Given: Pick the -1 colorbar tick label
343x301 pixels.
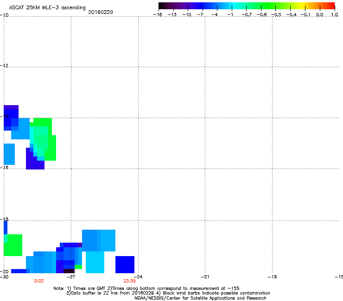Looking at the screenshot, I should [x=230, y=15].
